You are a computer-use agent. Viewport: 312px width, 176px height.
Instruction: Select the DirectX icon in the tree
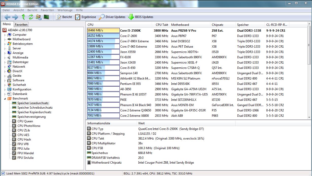pyautogui.click(x=9, y=71)
